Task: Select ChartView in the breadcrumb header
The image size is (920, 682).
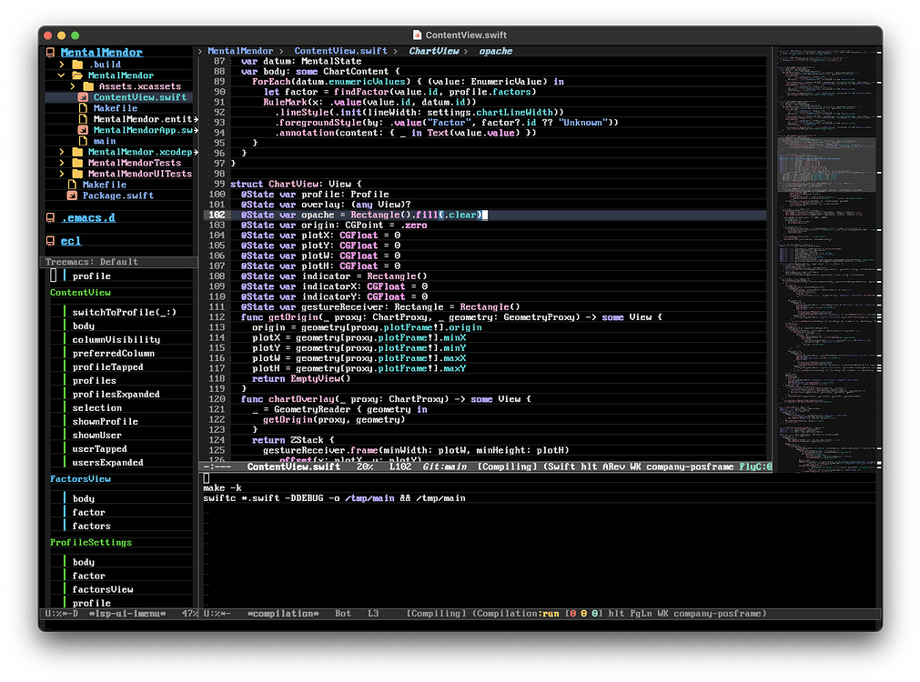Action: 431,51
